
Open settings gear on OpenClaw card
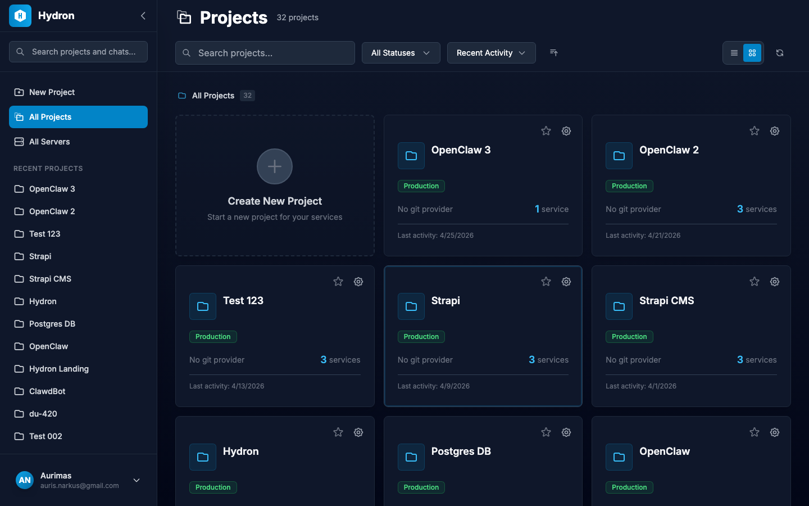pos(775,432)
